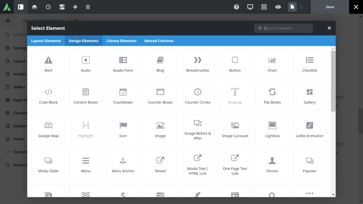The width and height of the screenshot is (363, 204).
Task: Insert a Button element
Action: coord(235,64)
